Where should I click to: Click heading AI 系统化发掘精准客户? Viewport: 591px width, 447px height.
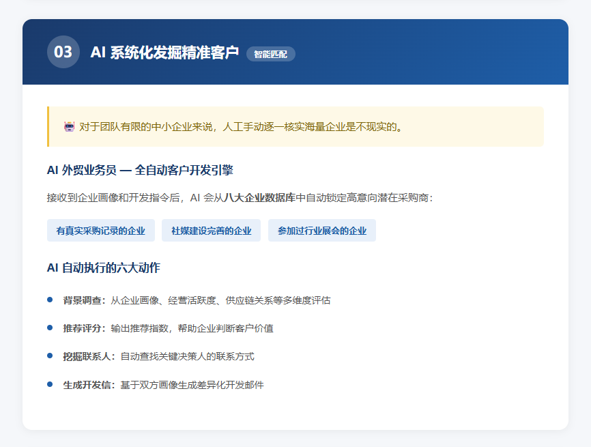click(164, 52)
